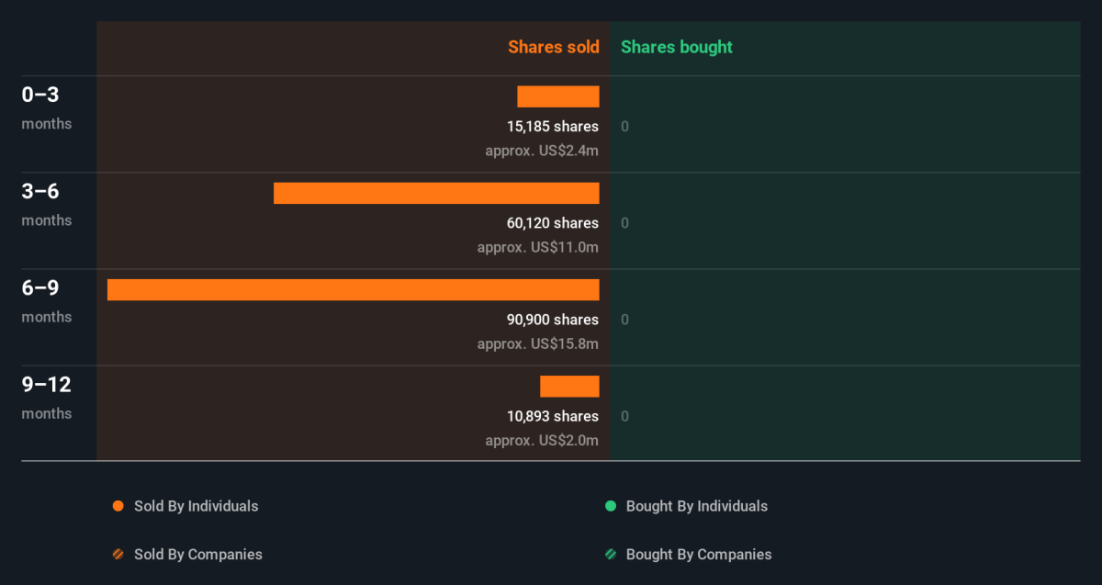Toggle the Bought By Individuals legend label
1102x585 pixels.
coord(697,506)
